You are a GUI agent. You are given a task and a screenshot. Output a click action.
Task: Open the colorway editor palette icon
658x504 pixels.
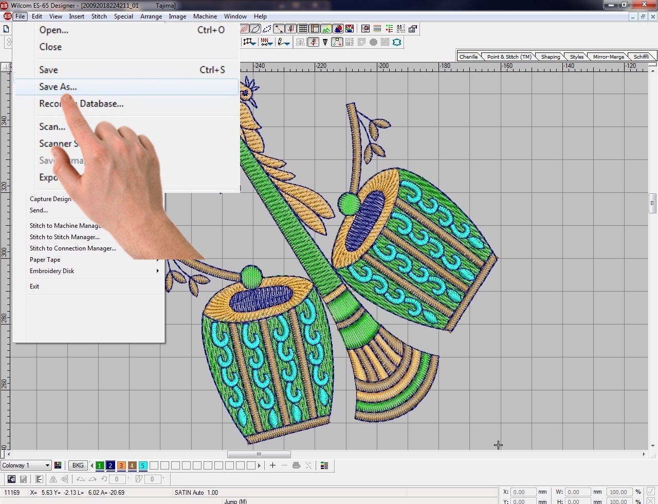point(58,465)
